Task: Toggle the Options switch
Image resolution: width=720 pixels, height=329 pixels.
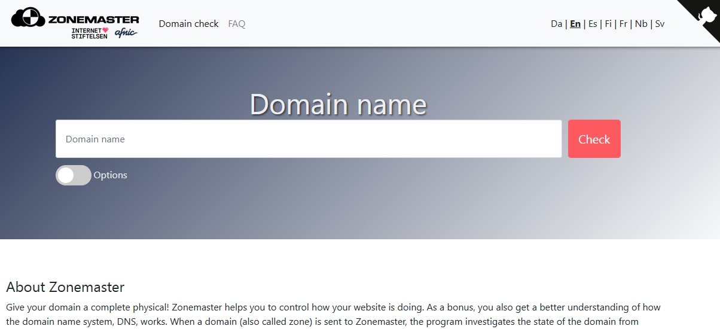Action: tap(74, 175)
